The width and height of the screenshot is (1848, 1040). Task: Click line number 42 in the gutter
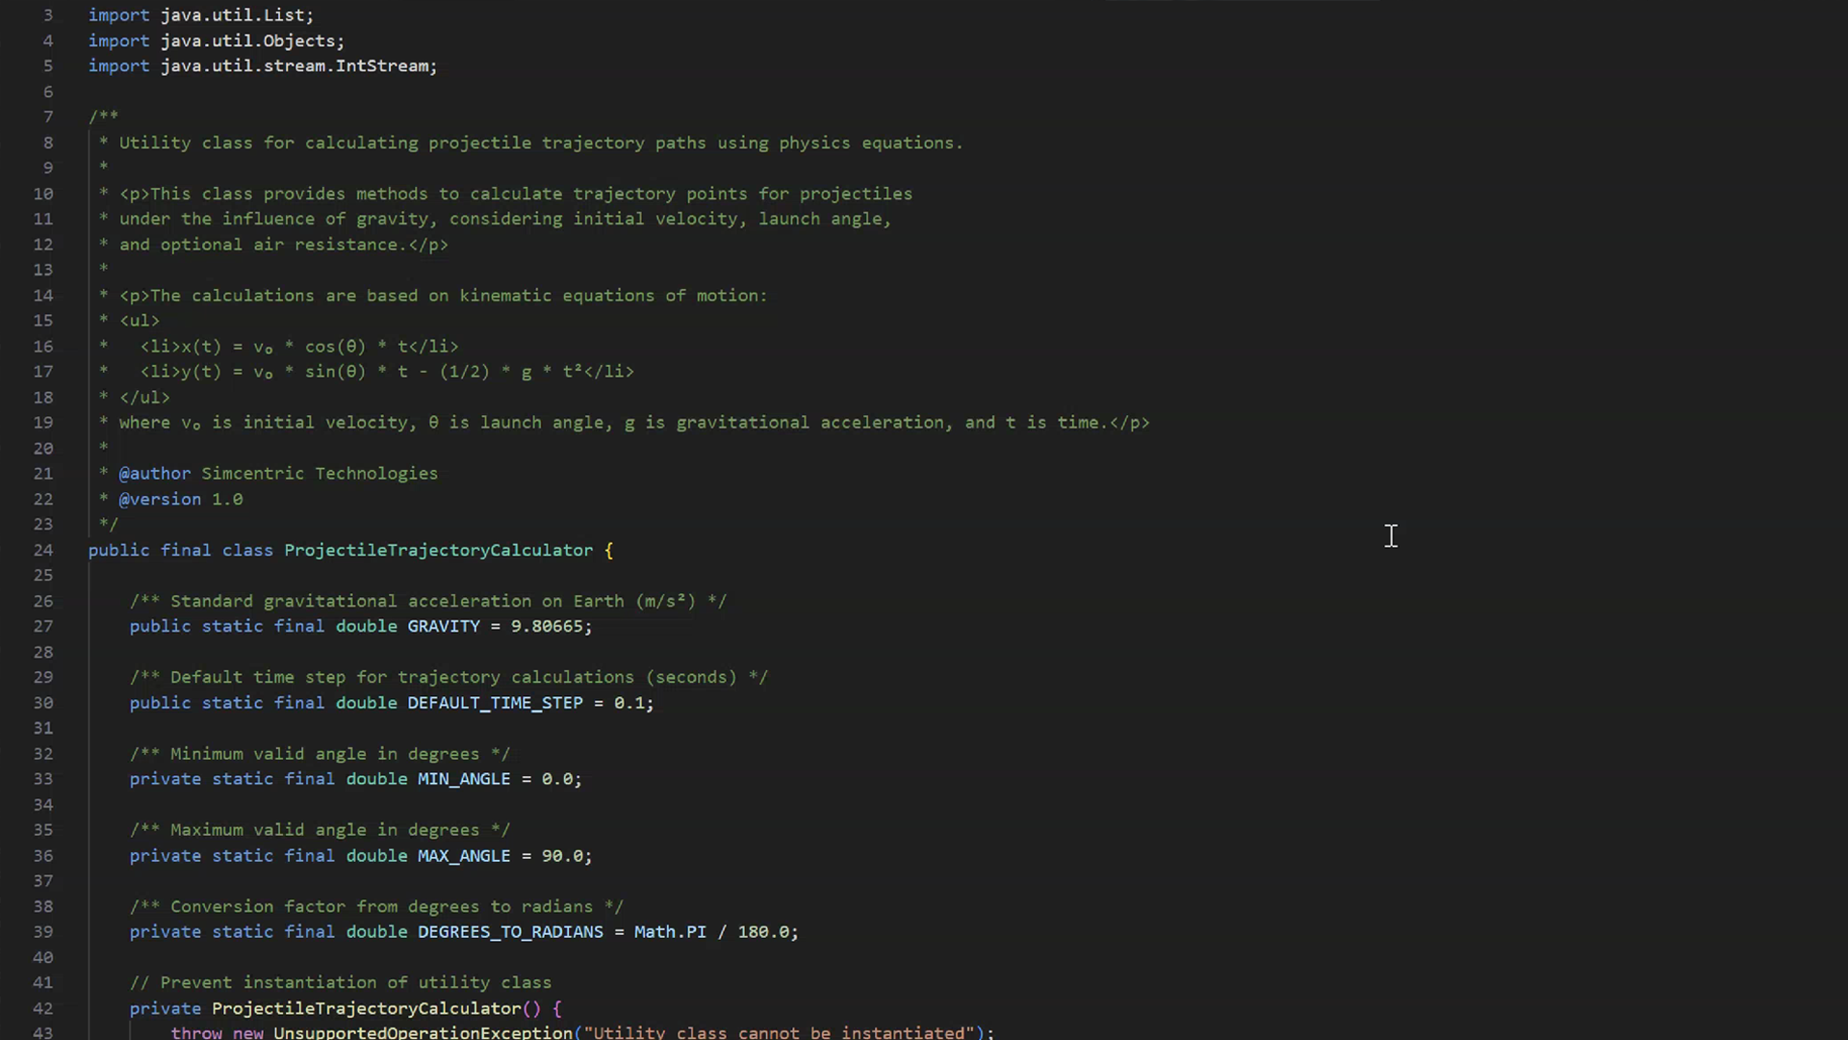tap(43, 1008)
